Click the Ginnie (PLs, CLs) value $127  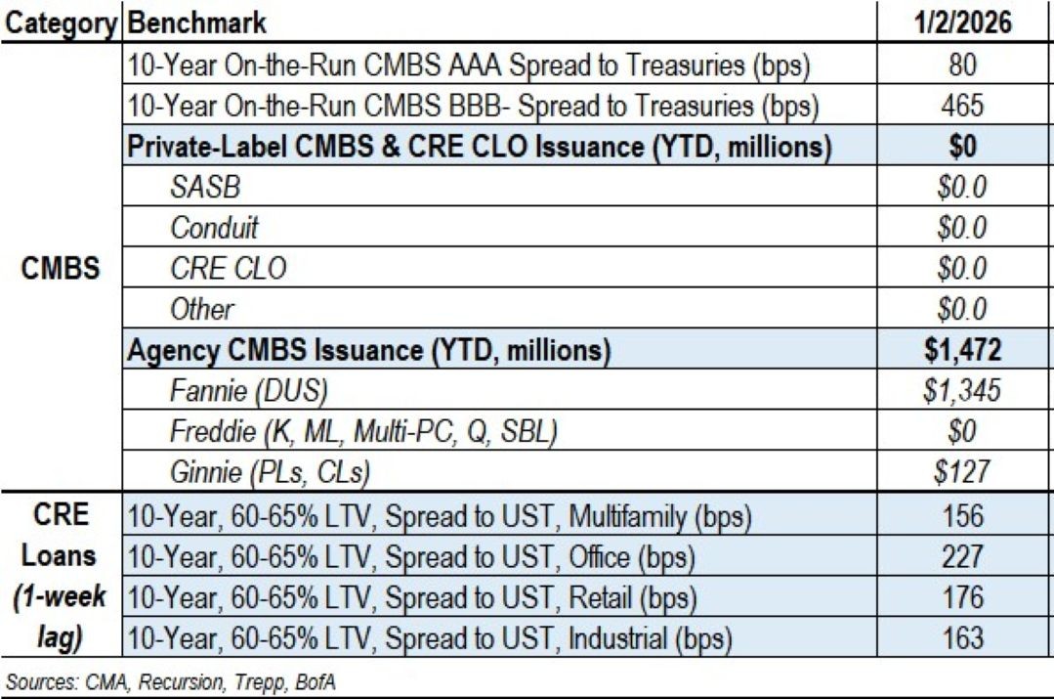[963, 473]
